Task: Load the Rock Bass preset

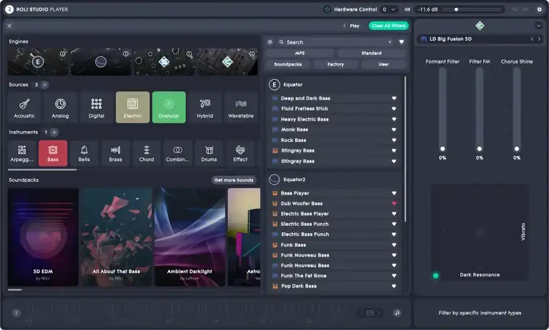Action: click(335, 140)
